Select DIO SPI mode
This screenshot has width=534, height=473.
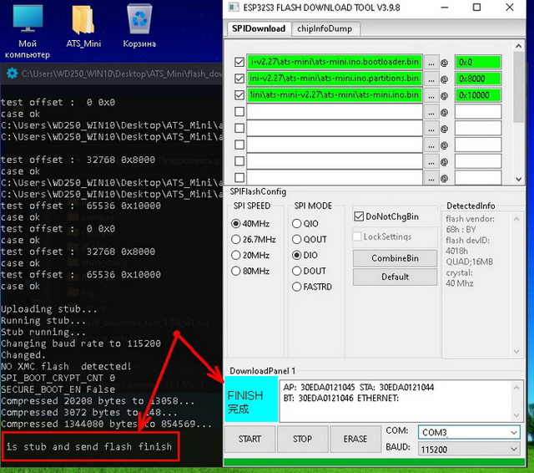[305, 255]
